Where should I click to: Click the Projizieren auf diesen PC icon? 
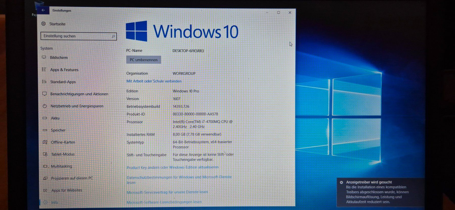(x=45, y=178)
